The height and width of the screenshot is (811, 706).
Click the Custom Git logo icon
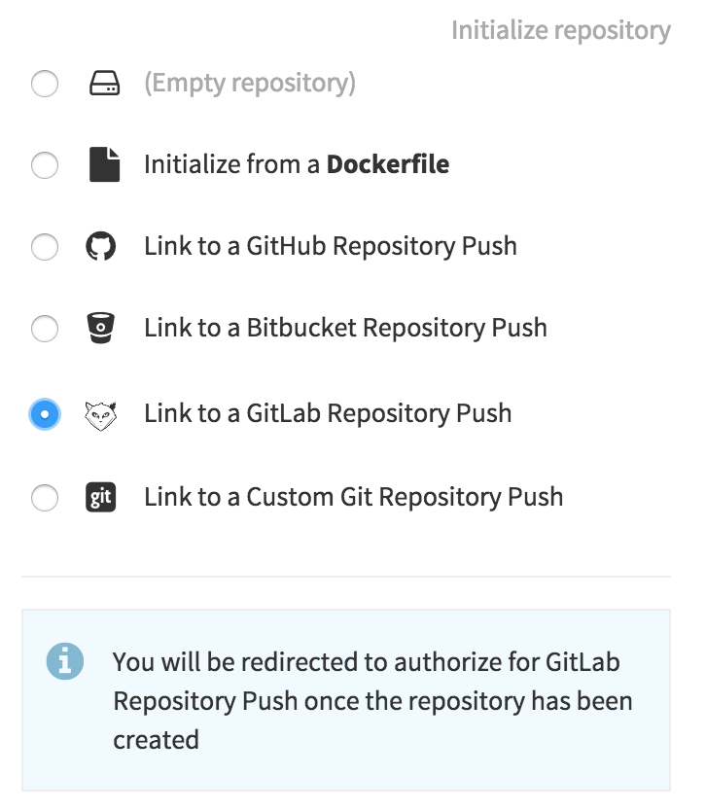(101, 498)
